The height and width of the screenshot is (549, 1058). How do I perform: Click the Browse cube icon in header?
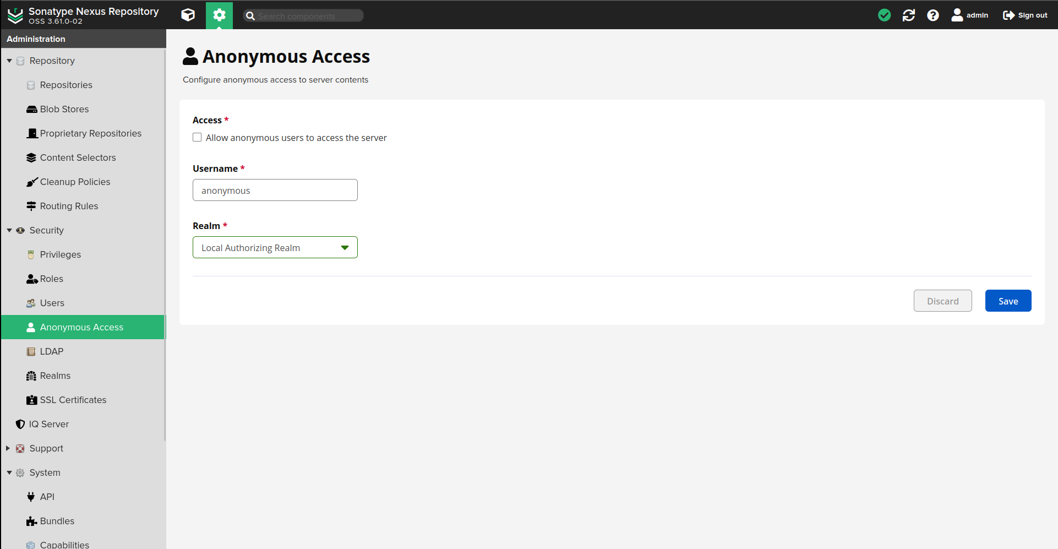coord(188,15)
